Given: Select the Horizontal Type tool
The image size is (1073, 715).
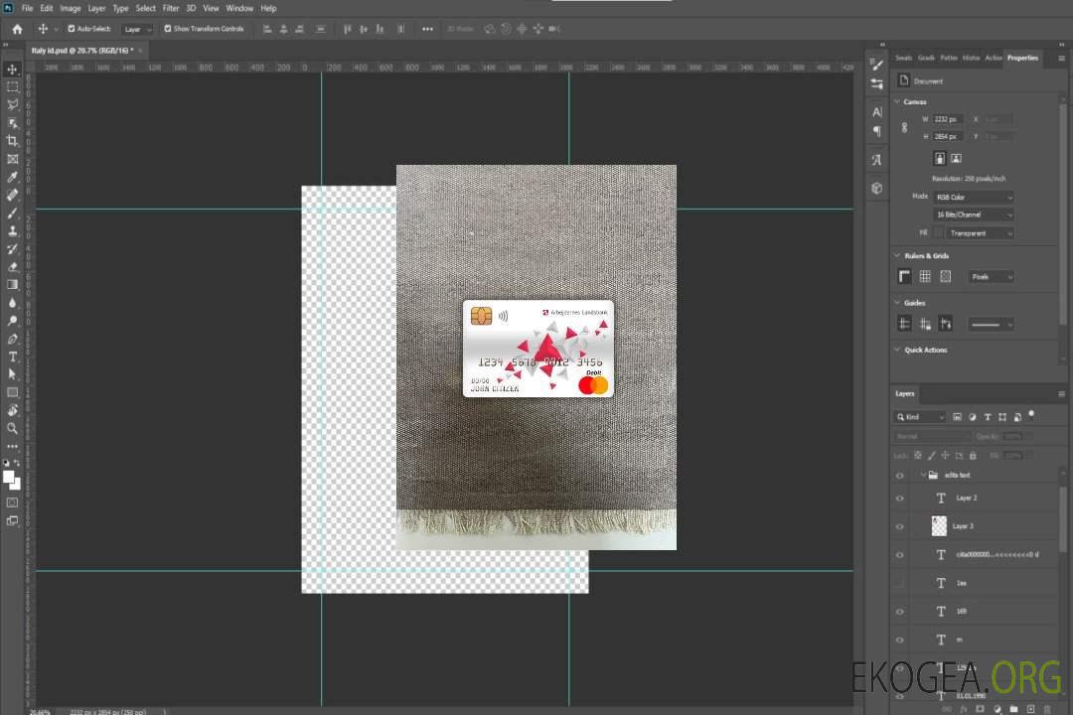Looking at the screenshot, I should click(x=13, y=357).
